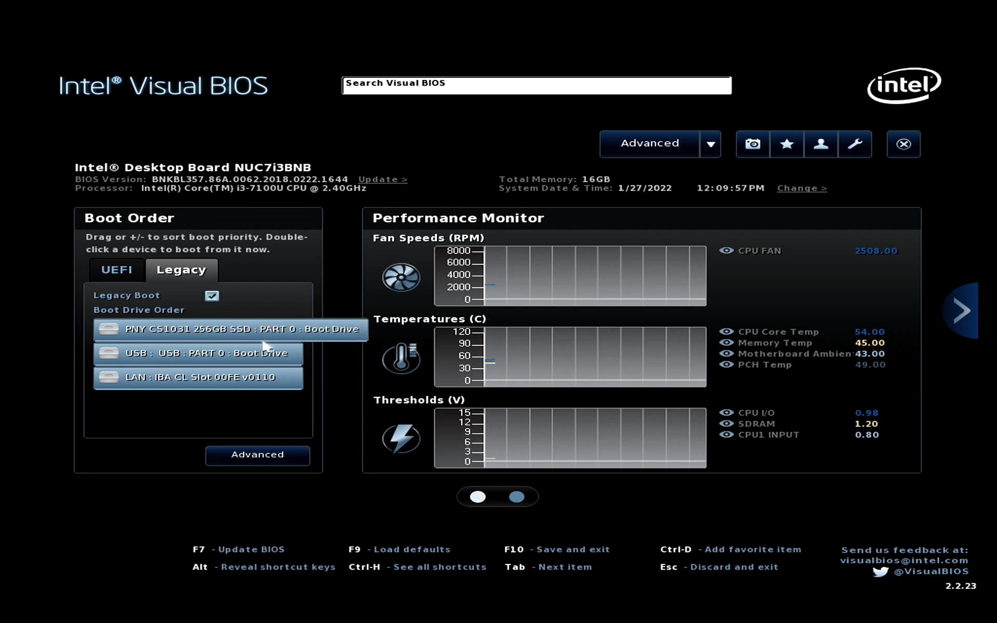
Task: Select first page indicator dot
Action: [478, 497]
